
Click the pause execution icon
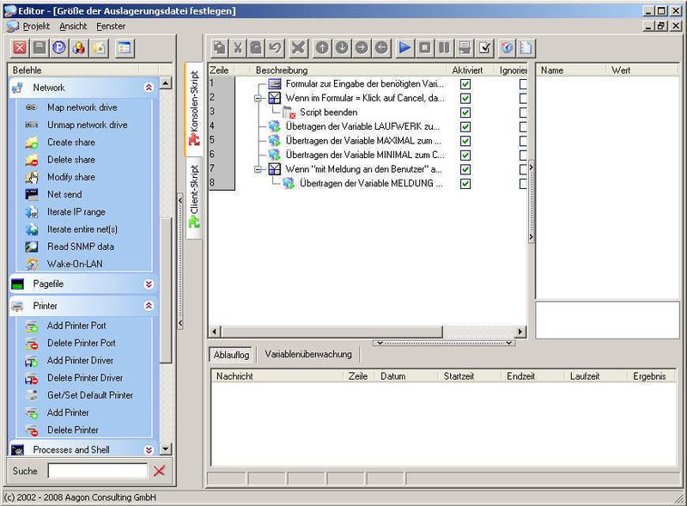[444, 47]
